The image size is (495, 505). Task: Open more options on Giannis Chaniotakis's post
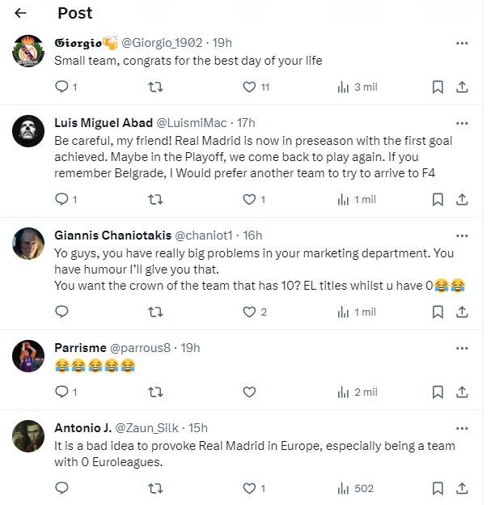(x=462, y=236)
